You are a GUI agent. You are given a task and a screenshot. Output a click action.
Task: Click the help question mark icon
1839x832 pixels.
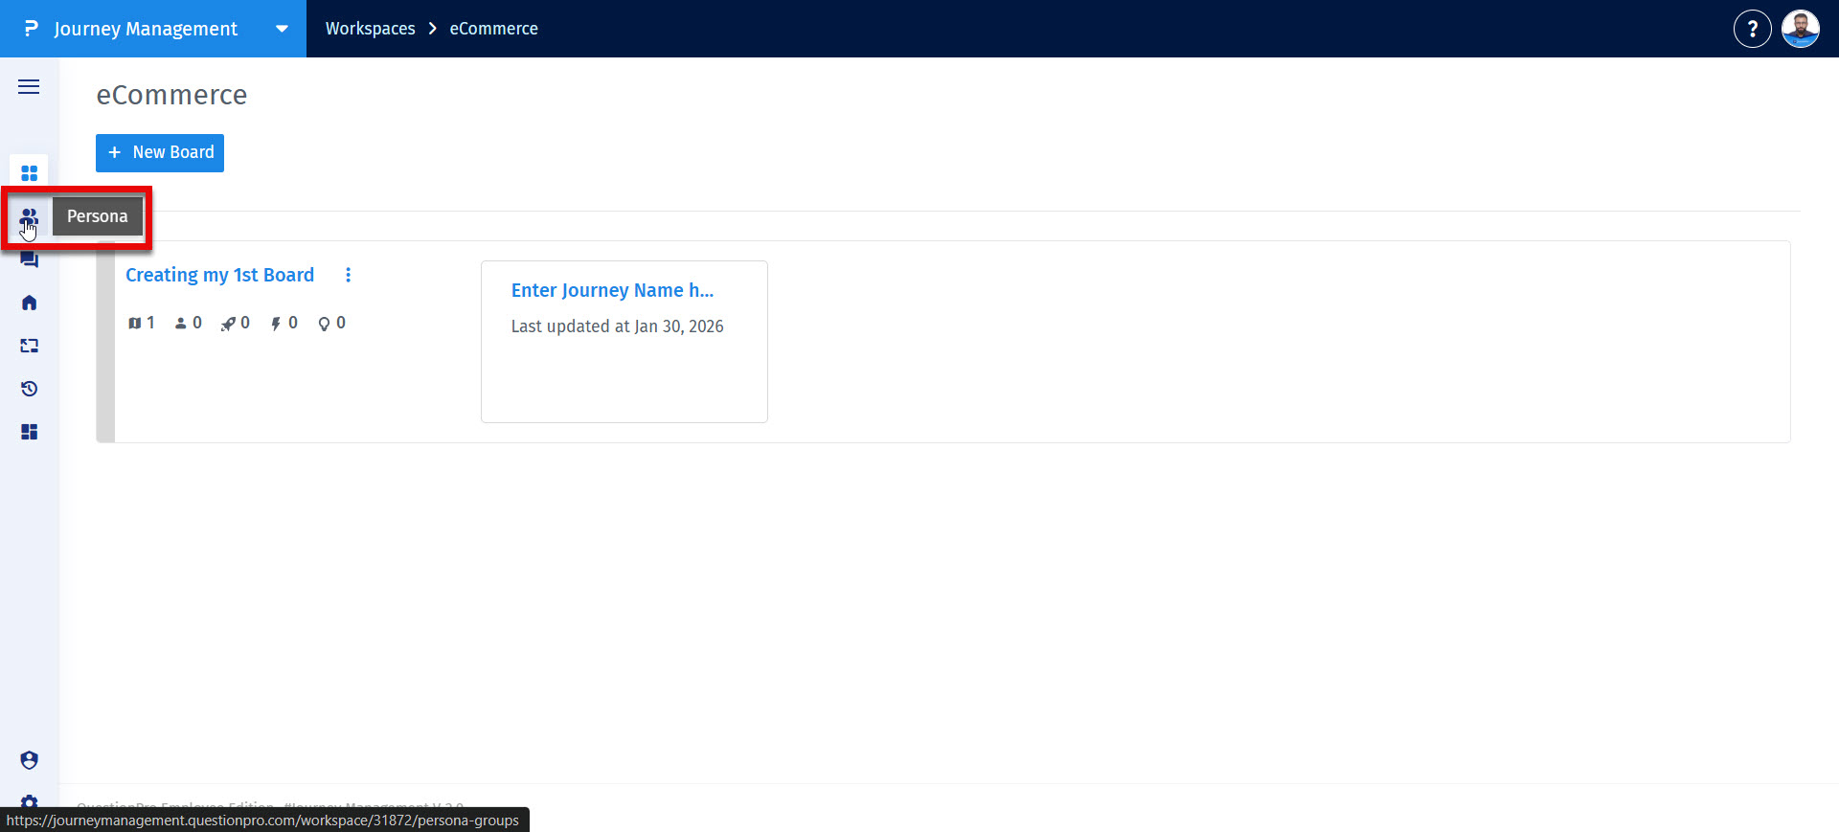[x=1752, y=29]
